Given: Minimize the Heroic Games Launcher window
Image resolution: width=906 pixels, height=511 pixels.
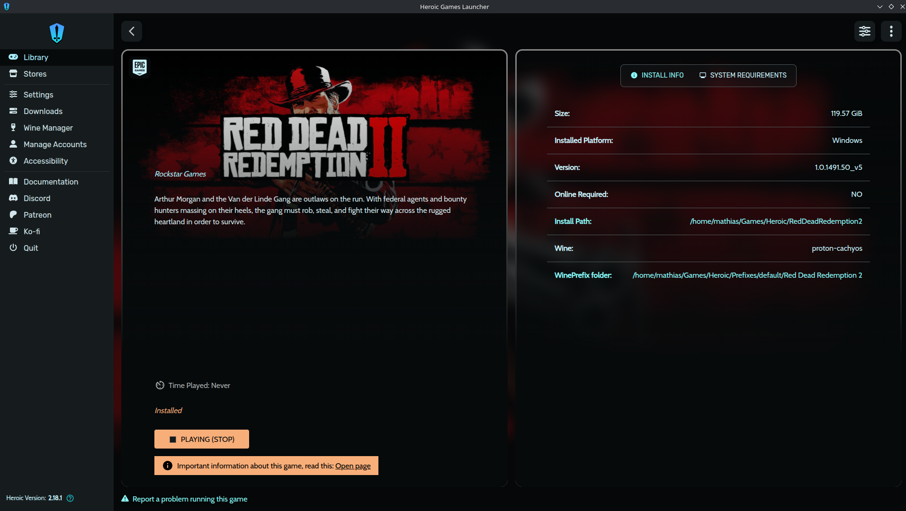Looking at the screenshot, I should (879, 7).
